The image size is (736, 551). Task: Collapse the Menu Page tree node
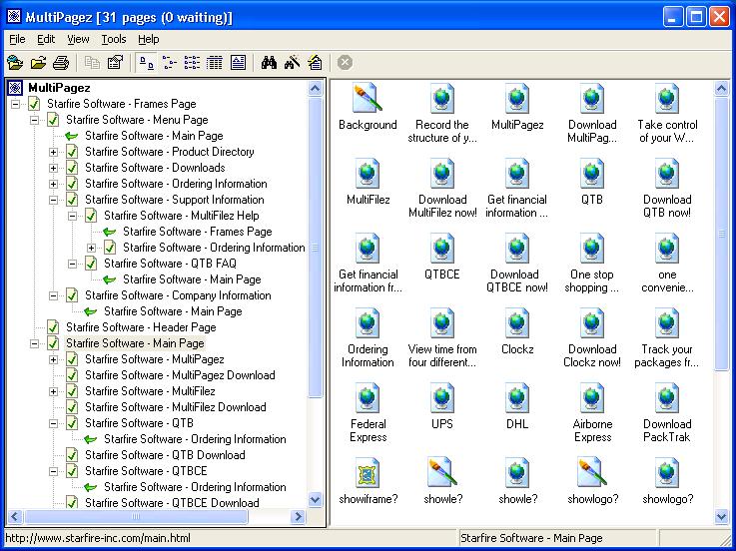coord(34,120)
